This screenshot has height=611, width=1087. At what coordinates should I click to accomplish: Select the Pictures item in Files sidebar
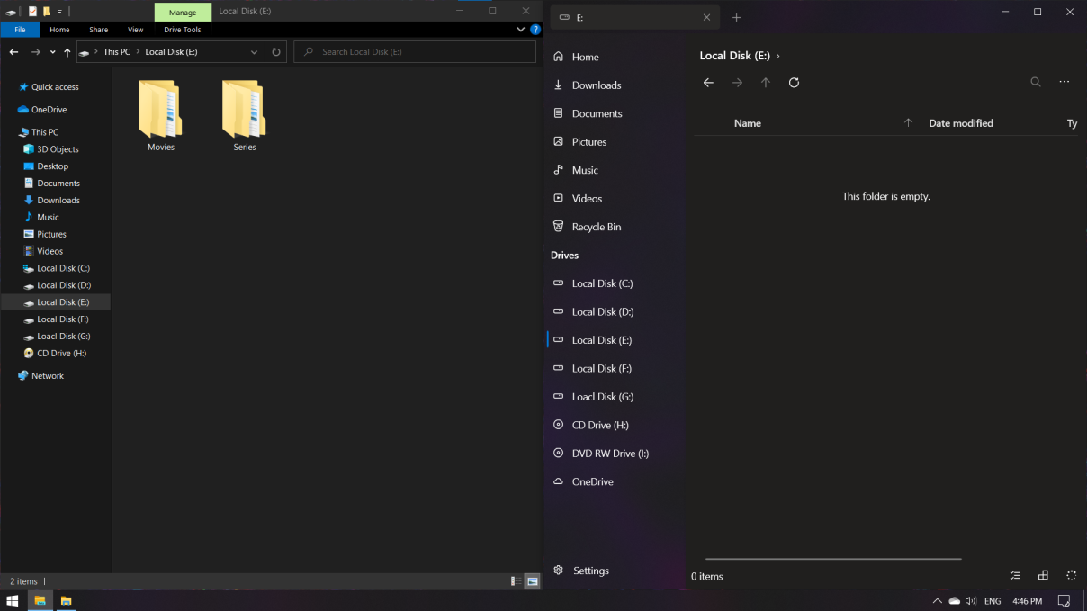[589, 141]
